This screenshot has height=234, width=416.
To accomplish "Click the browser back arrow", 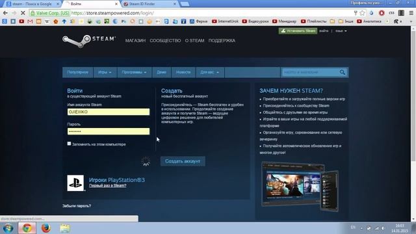I will 5,13.
